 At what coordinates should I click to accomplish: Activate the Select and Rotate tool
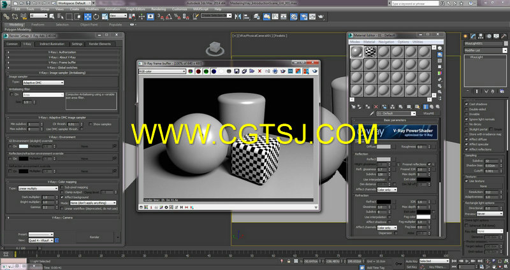click(x=96, y=17)
